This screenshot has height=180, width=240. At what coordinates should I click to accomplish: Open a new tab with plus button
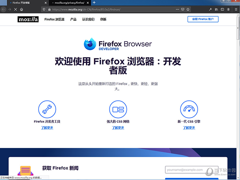(94, 3)
